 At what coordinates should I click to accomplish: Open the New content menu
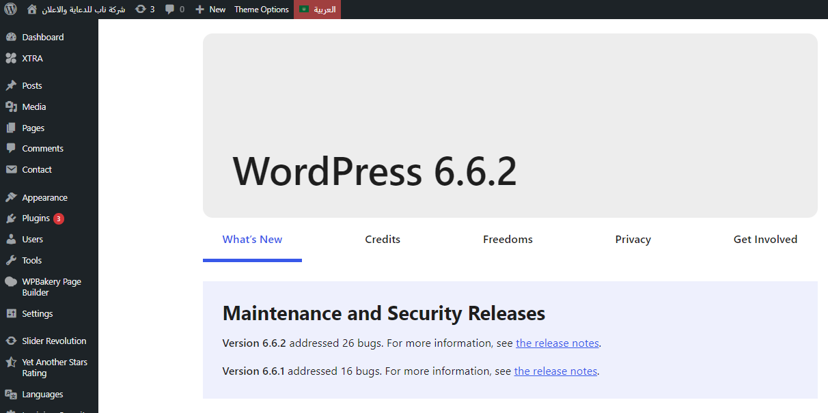point(210,10)
